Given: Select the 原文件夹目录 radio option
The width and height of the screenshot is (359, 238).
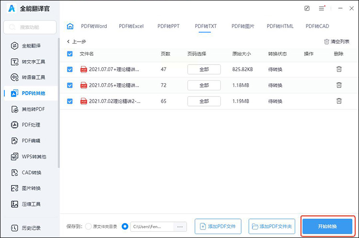Looking at the screenshot, I should point(89,227).
